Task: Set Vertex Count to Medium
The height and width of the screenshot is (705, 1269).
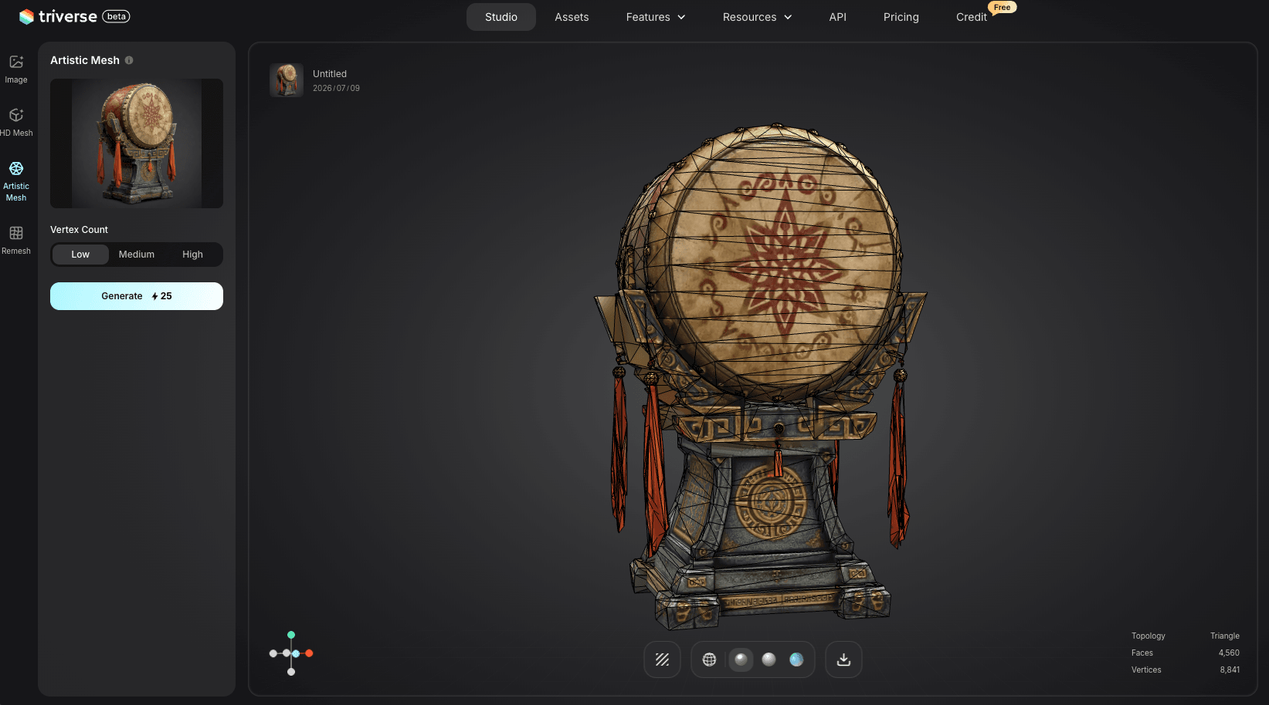Action: [137, 255]
